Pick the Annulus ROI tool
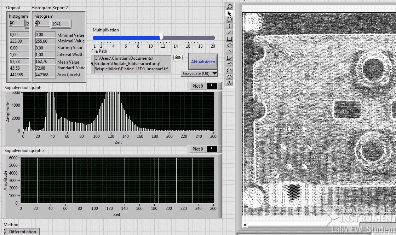The height and width of the screenshot is (235, 396). 229,83
